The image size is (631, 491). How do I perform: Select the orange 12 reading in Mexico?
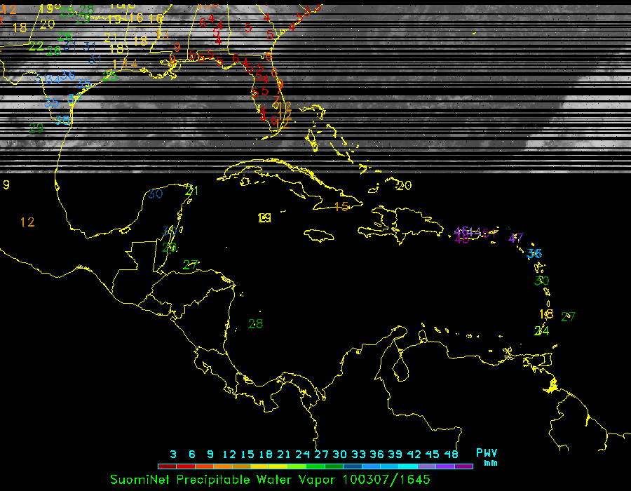click(27, 222)
